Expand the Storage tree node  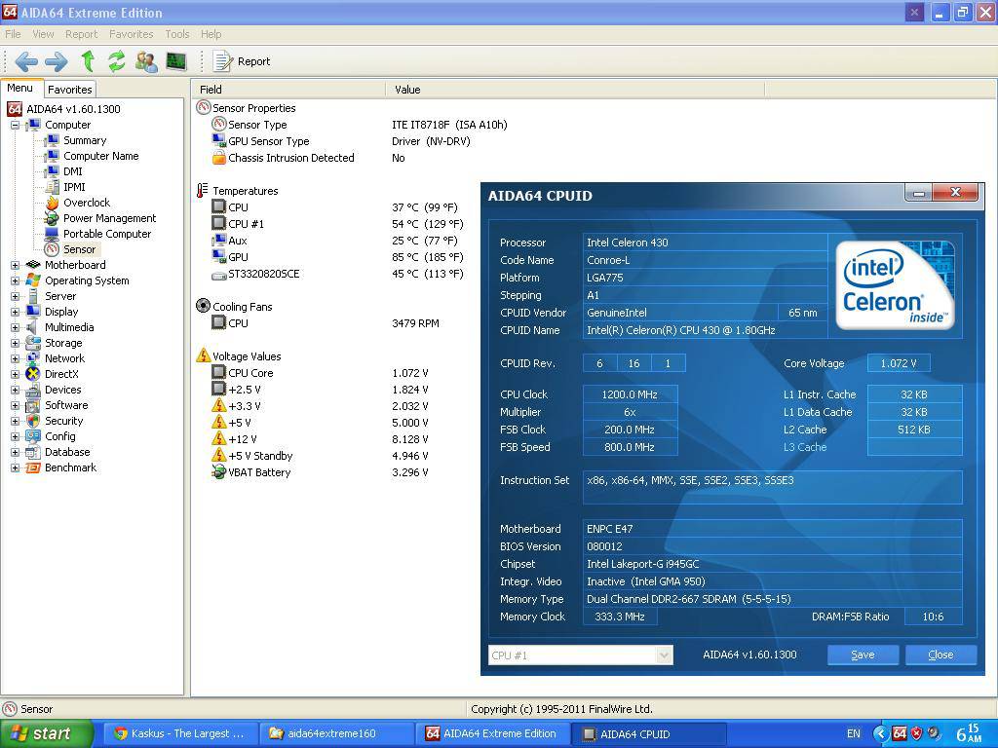pos(15,343)
